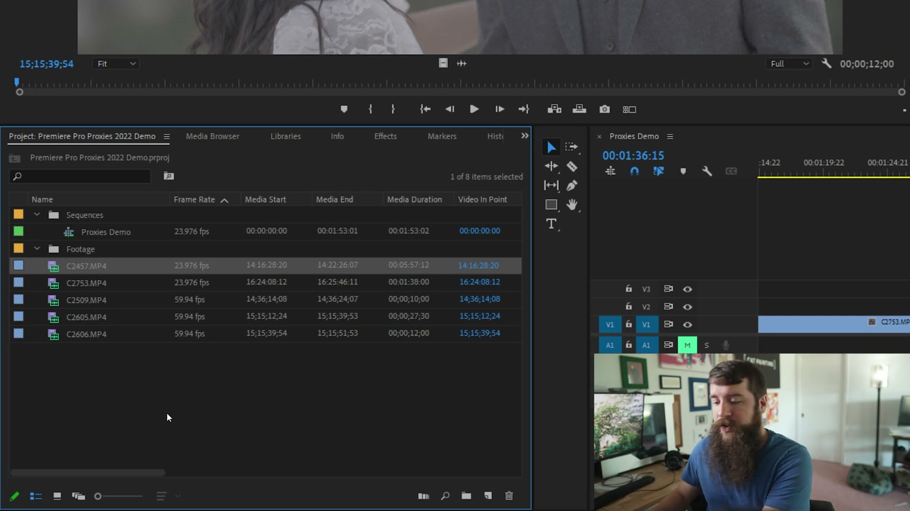Go to In point
910x511 pixels.
[x=425, y=109]
